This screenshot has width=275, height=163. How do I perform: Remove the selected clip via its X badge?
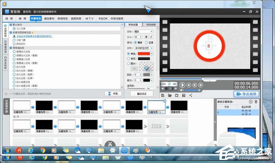[165, 101]
